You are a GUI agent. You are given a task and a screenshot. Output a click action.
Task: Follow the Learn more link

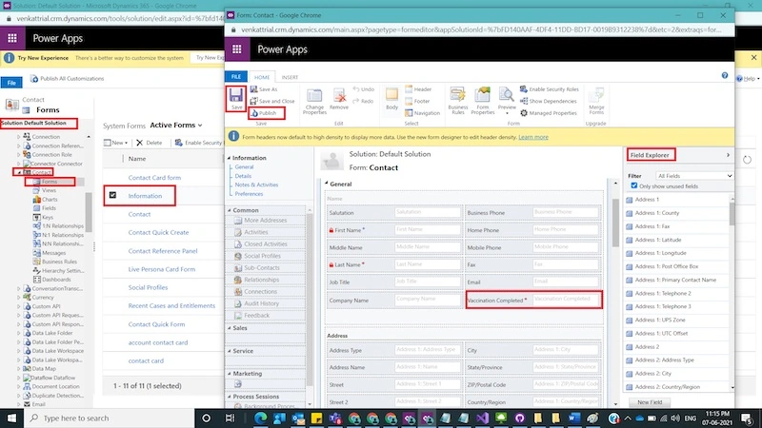click(533, 137)
